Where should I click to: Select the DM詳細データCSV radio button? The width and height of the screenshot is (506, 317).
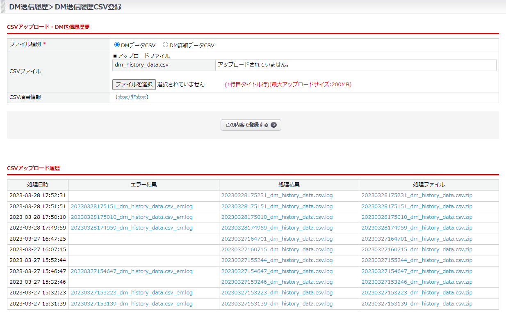pos(166,45)
